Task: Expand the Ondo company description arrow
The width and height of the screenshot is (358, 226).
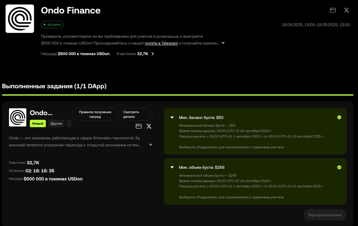Action: 150,145
